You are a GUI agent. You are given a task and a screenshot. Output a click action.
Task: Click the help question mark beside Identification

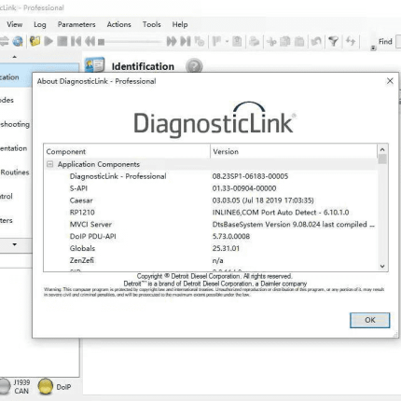[194, 66]
